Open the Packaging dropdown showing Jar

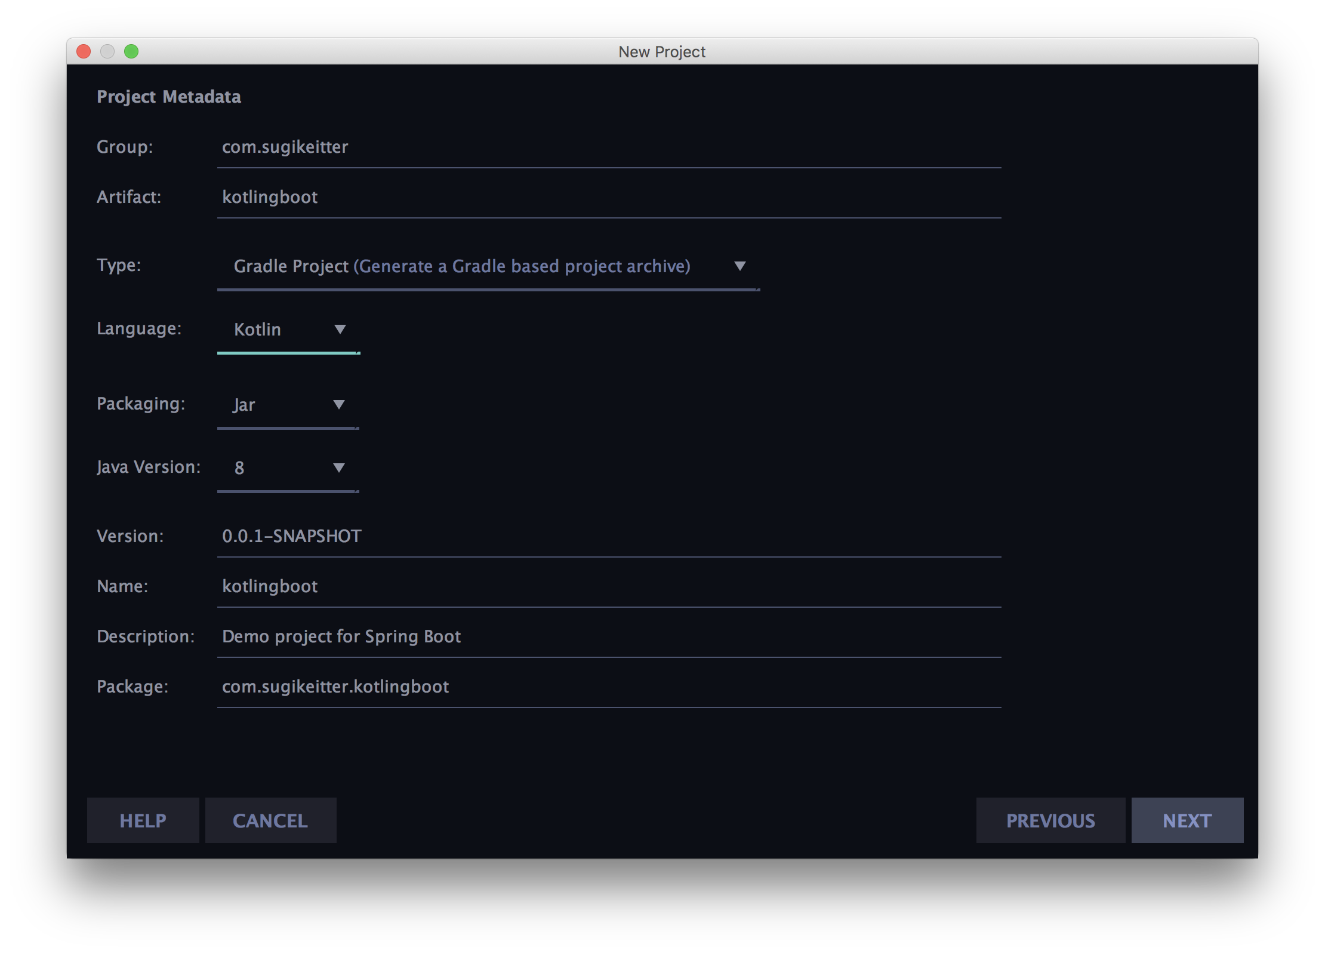pyautogui.click(x=275, y=405)
